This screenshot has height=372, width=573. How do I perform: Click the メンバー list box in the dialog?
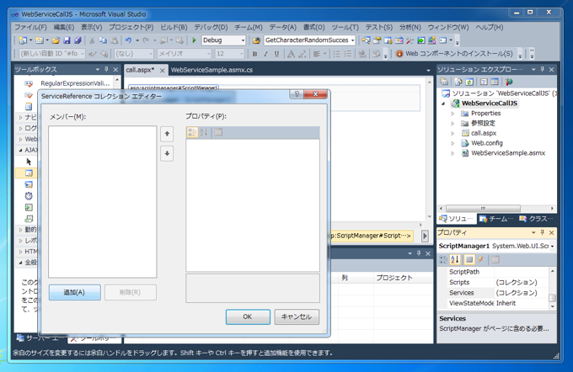[103, 202]
